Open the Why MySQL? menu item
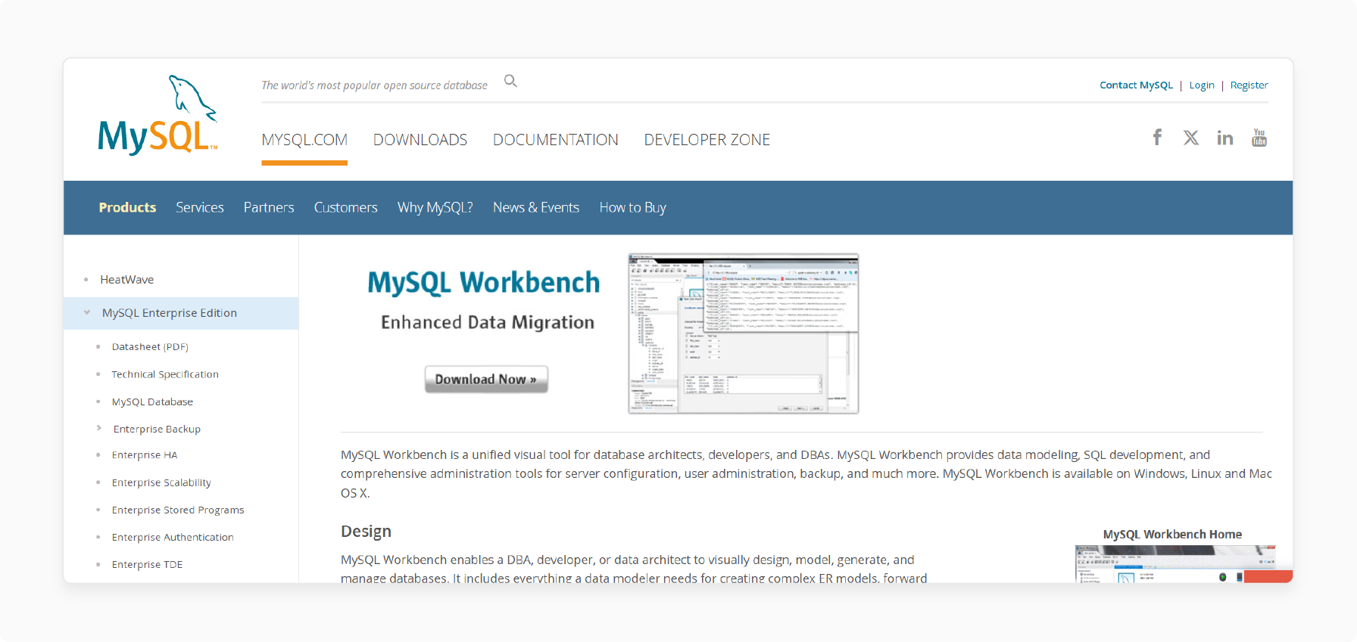 pyautogui.click(x=435, y=207)
